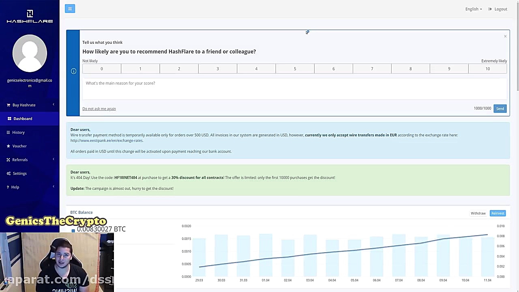
Task: Click the BTC Balance heading
Action: pyautogui.click(x=81, y=213)
